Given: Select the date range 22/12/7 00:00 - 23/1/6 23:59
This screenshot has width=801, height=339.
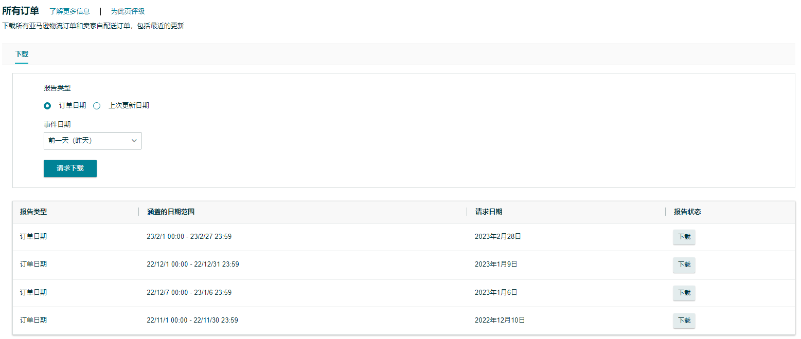Looking at the screenshot, I should (x=189, y=292).
